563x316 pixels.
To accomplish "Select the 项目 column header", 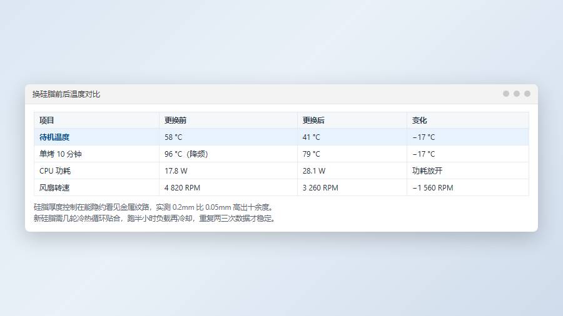I will click(x=96, y=121).
